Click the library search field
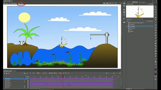The width and height of the screenshot is (161, 90). (147, 19)
